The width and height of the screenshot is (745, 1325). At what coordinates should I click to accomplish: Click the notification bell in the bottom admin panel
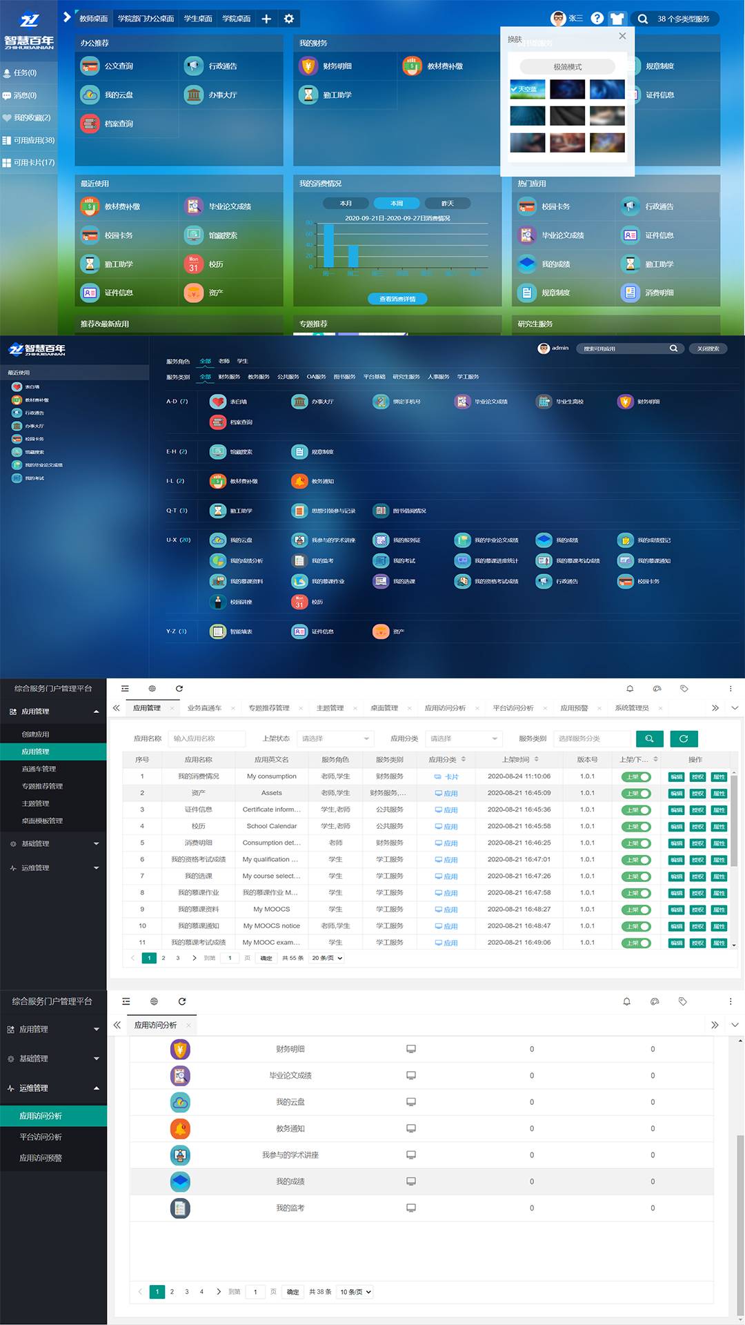coord(626,1001)
